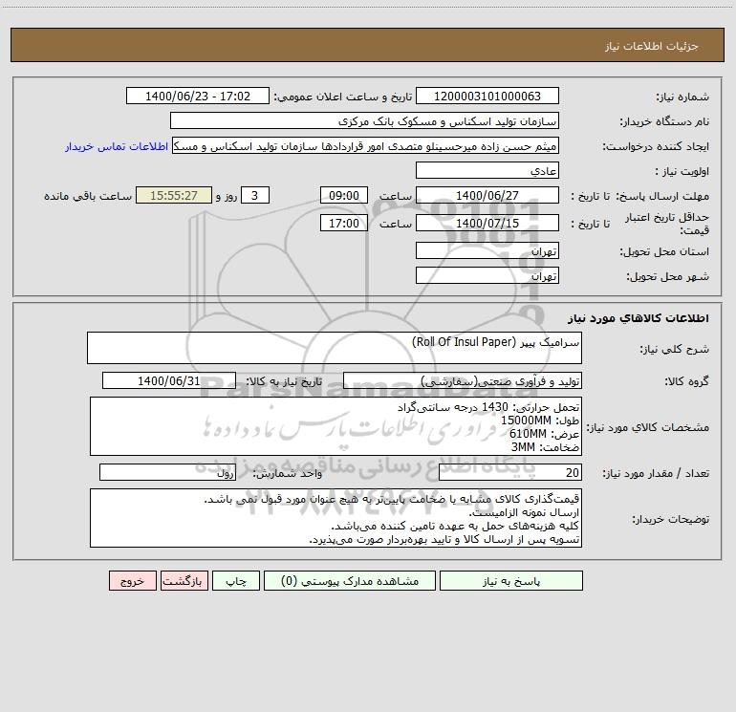Viewport: 736px width, 712px height.
Task: Click the شرح کلی نیاز label
Action: [675, 349]
